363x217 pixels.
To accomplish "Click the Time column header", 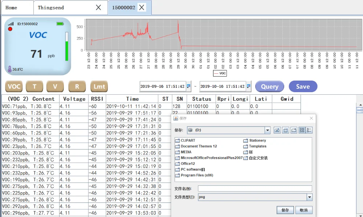I will (x=132, y=99).
